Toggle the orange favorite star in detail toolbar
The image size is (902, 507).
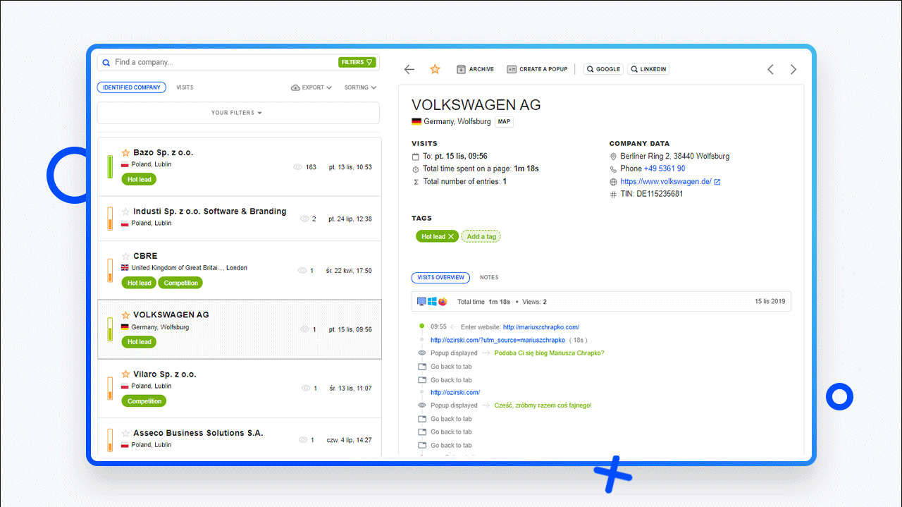tap(435, 69)
